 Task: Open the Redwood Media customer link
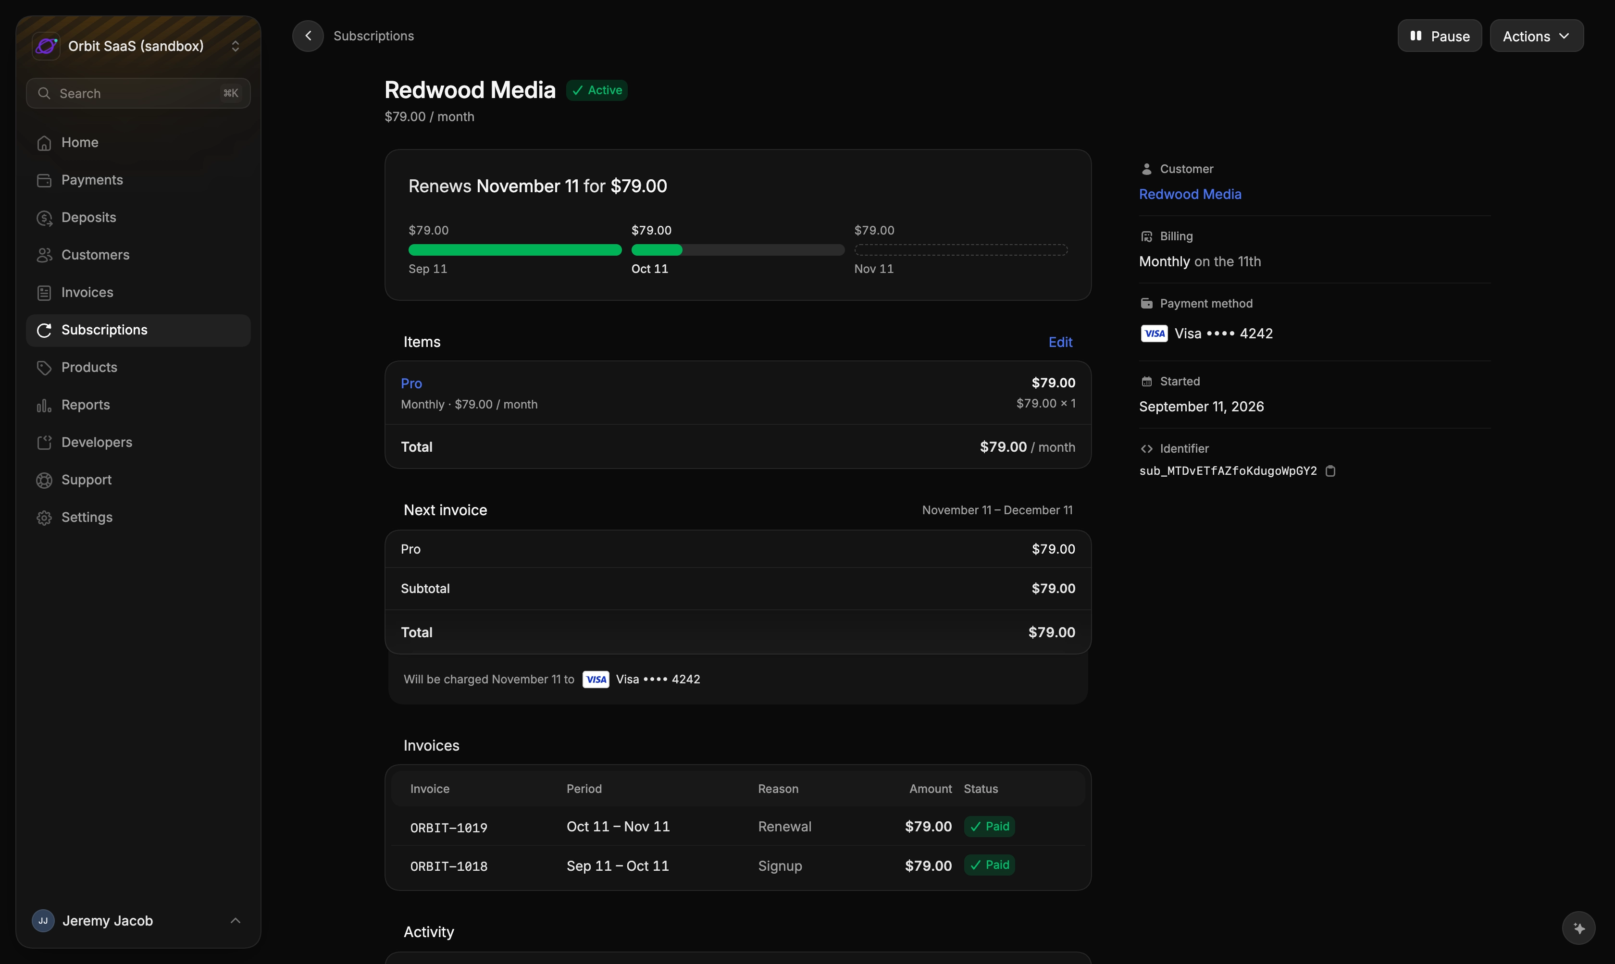[x=1190, y=194]
